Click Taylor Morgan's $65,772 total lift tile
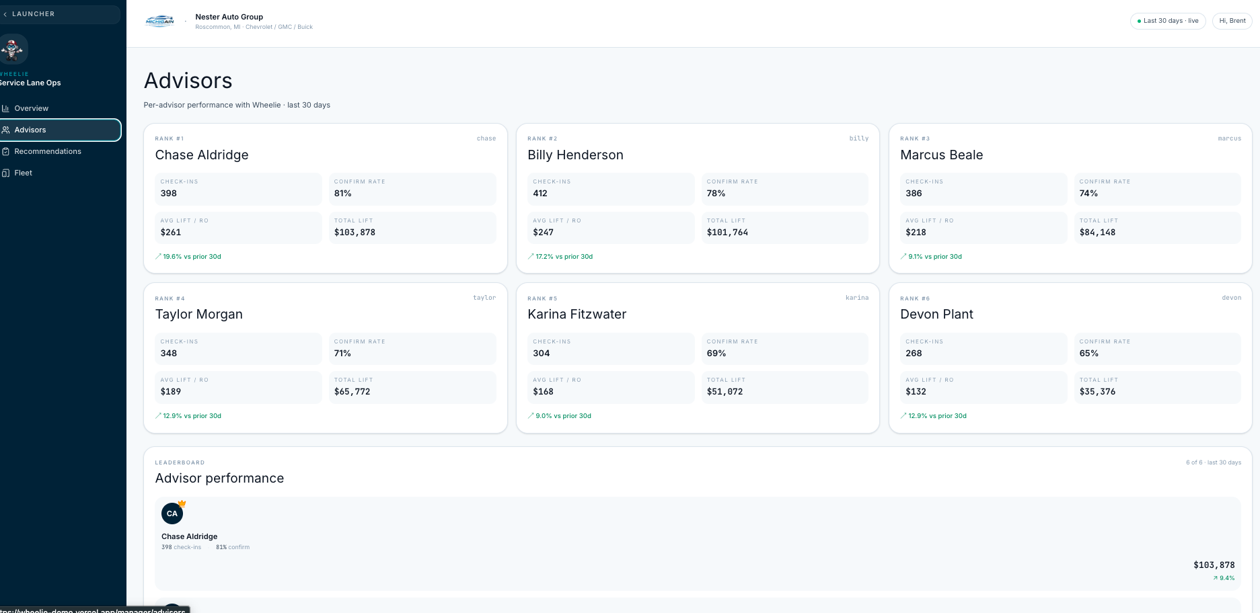The width and height of the screenshot is (1260, 613). [412, 387]
